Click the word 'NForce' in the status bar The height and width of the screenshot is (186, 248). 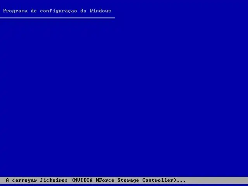(x=105, y=180)
